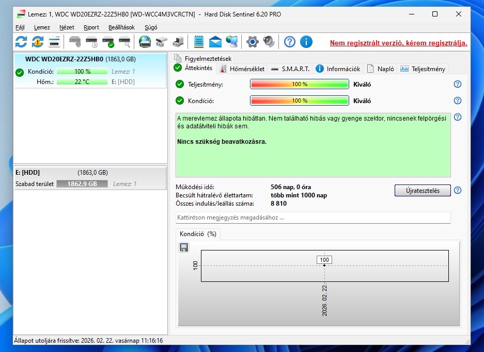Click the disk with magnifying glass icon
This screenshot has height=352, width=484.
point(125,42)
